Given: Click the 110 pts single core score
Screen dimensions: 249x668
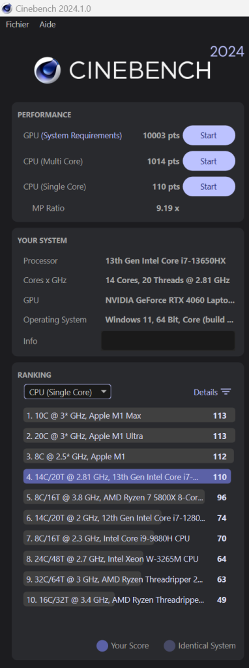Looking at the screenshot, I should pos(166,187).
